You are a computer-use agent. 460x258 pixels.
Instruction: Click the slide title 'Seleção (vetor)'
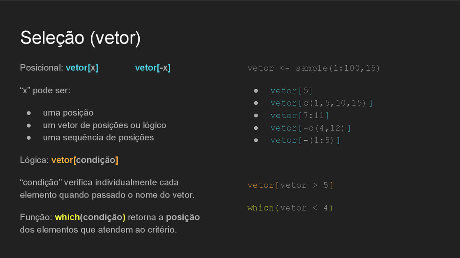(80, 38)
